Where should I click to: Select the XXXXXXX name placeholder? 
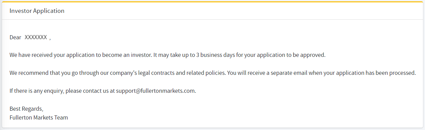pos(36,37)
